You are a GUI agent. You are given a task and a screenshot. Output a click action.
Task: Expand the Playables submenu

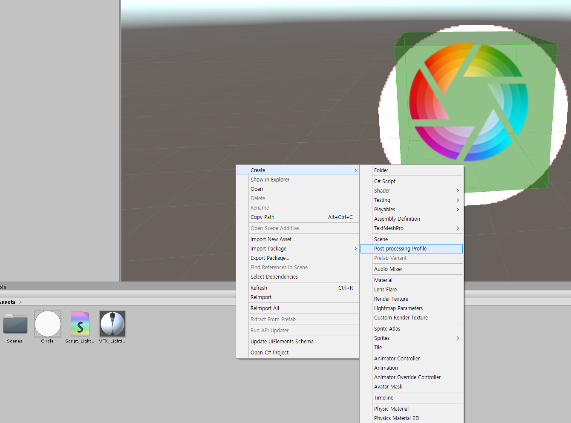point(412,210)
